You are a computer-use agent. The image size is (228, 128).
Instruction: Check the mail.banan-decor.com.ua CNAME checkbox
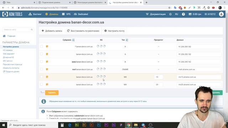(x=41, y=69)
